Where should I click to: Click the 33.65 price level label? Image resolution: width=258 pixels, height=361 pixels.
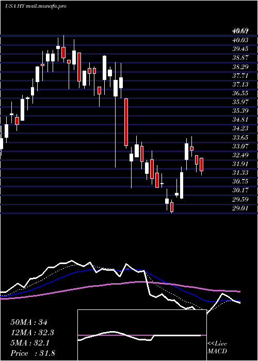click(x=240, y=138)
